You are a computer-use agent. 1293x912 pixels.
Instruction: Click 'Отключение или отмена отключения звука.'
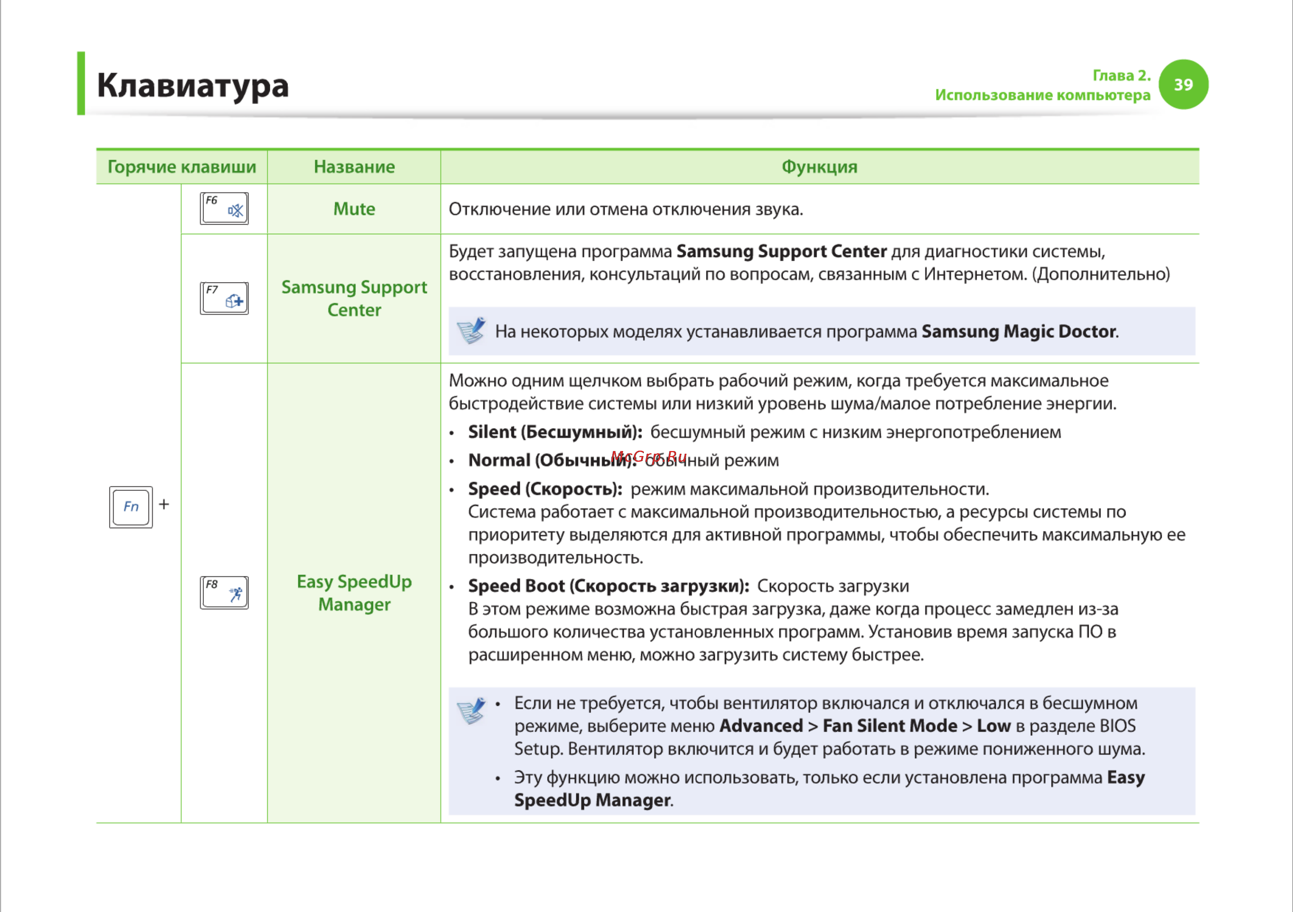pos(626,210)
